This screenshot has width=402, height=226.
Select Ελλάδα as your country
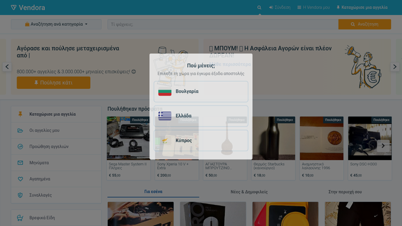[x=201, y=116]
